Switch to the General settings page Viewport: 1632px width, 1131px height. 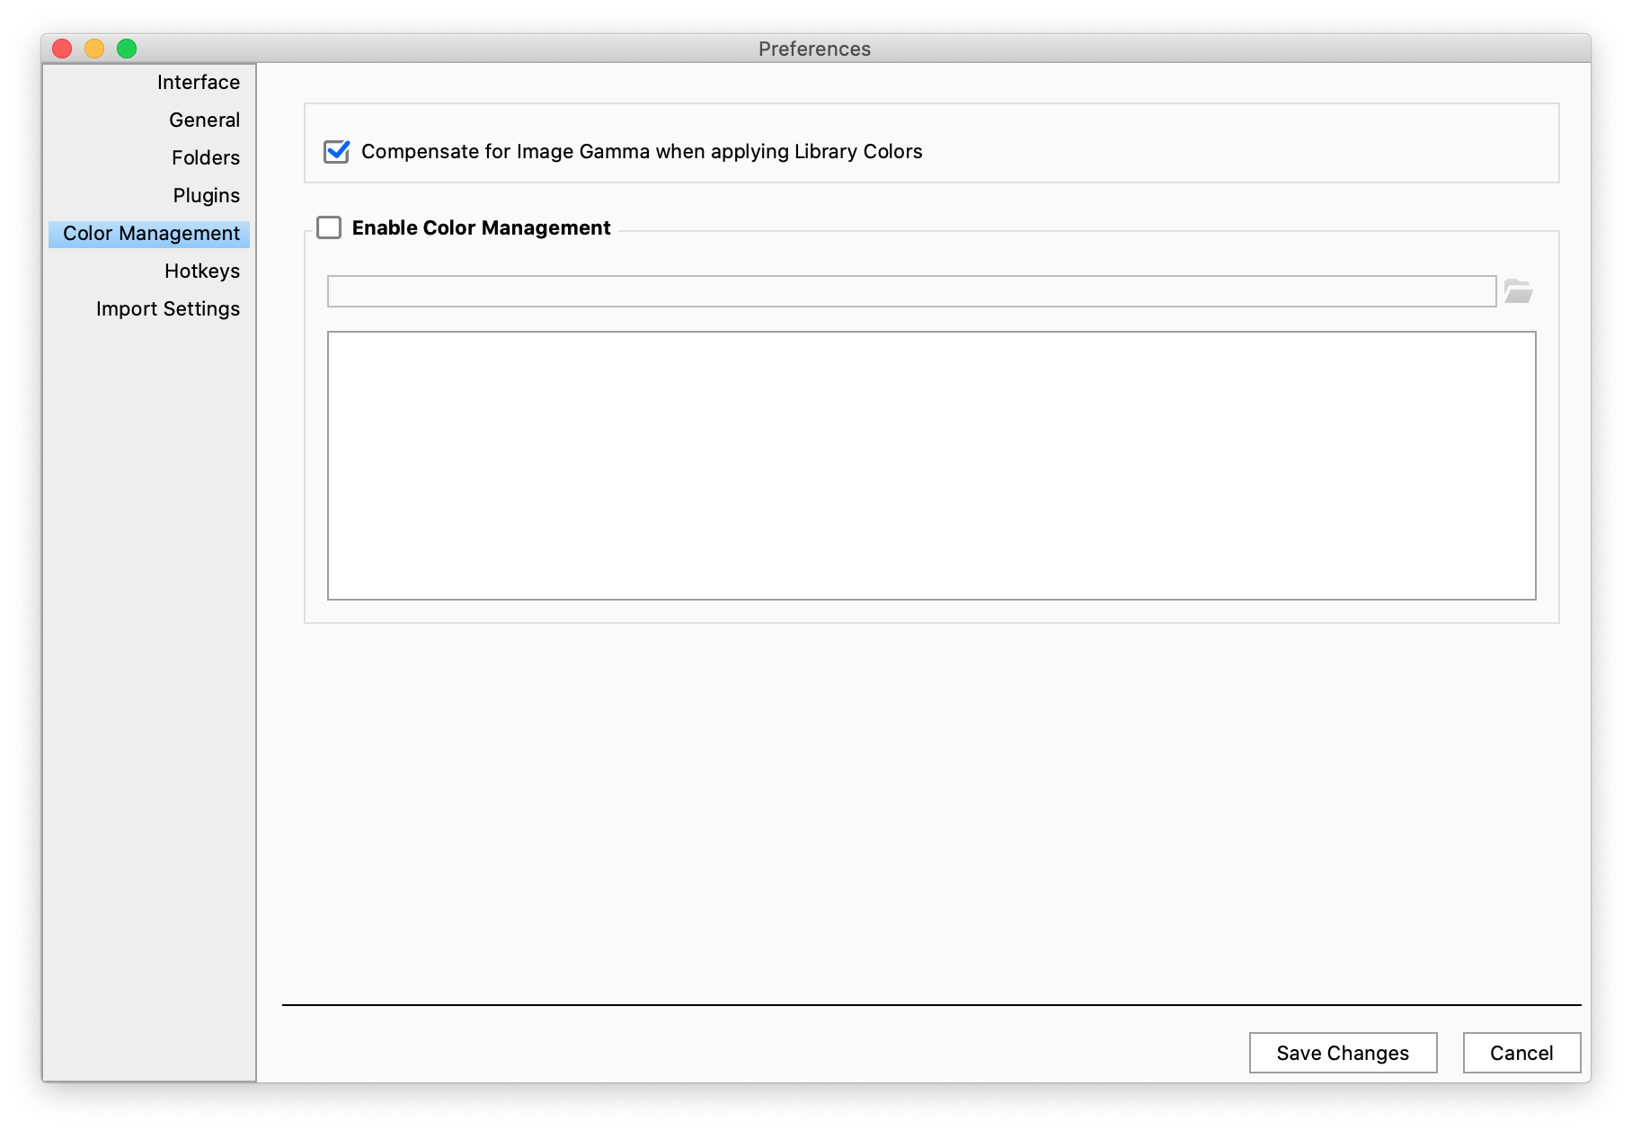click(204, 120)
